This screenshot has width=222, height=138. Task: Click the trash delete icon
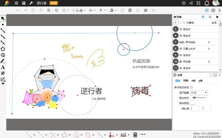coord(135,134)
